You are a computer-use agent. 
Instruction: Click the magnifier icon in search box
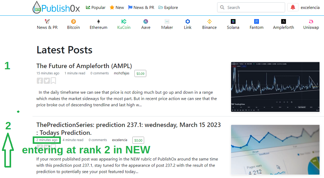[x=222, y=7]
